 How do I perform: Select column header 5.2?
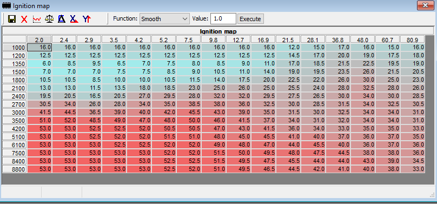[x=164, y=40]
